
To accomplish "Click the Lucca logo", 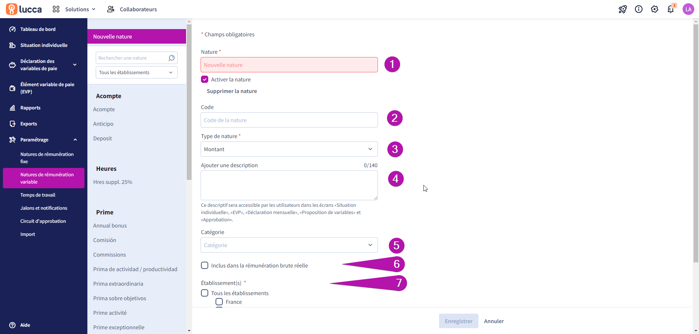I will coord(24,9).
